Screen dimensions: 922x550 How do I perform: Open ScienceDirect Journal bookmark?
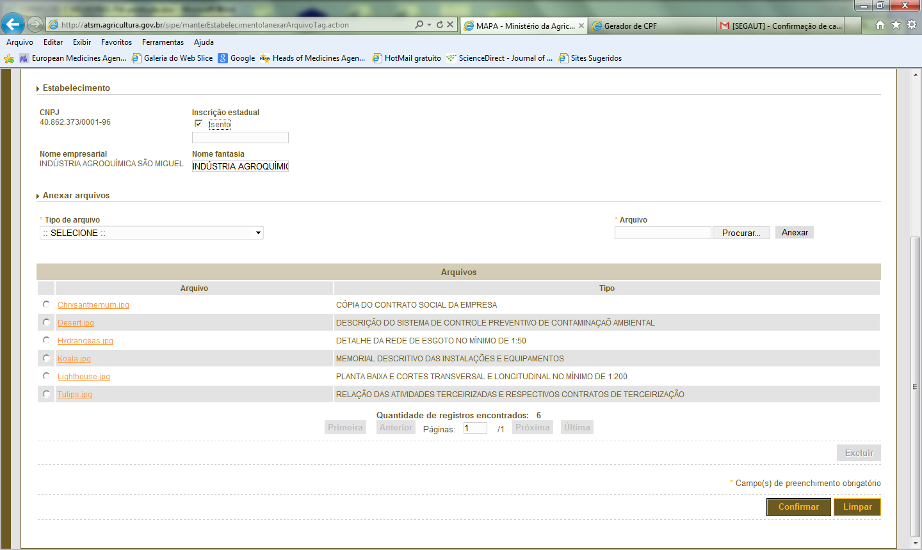point(499,58)
